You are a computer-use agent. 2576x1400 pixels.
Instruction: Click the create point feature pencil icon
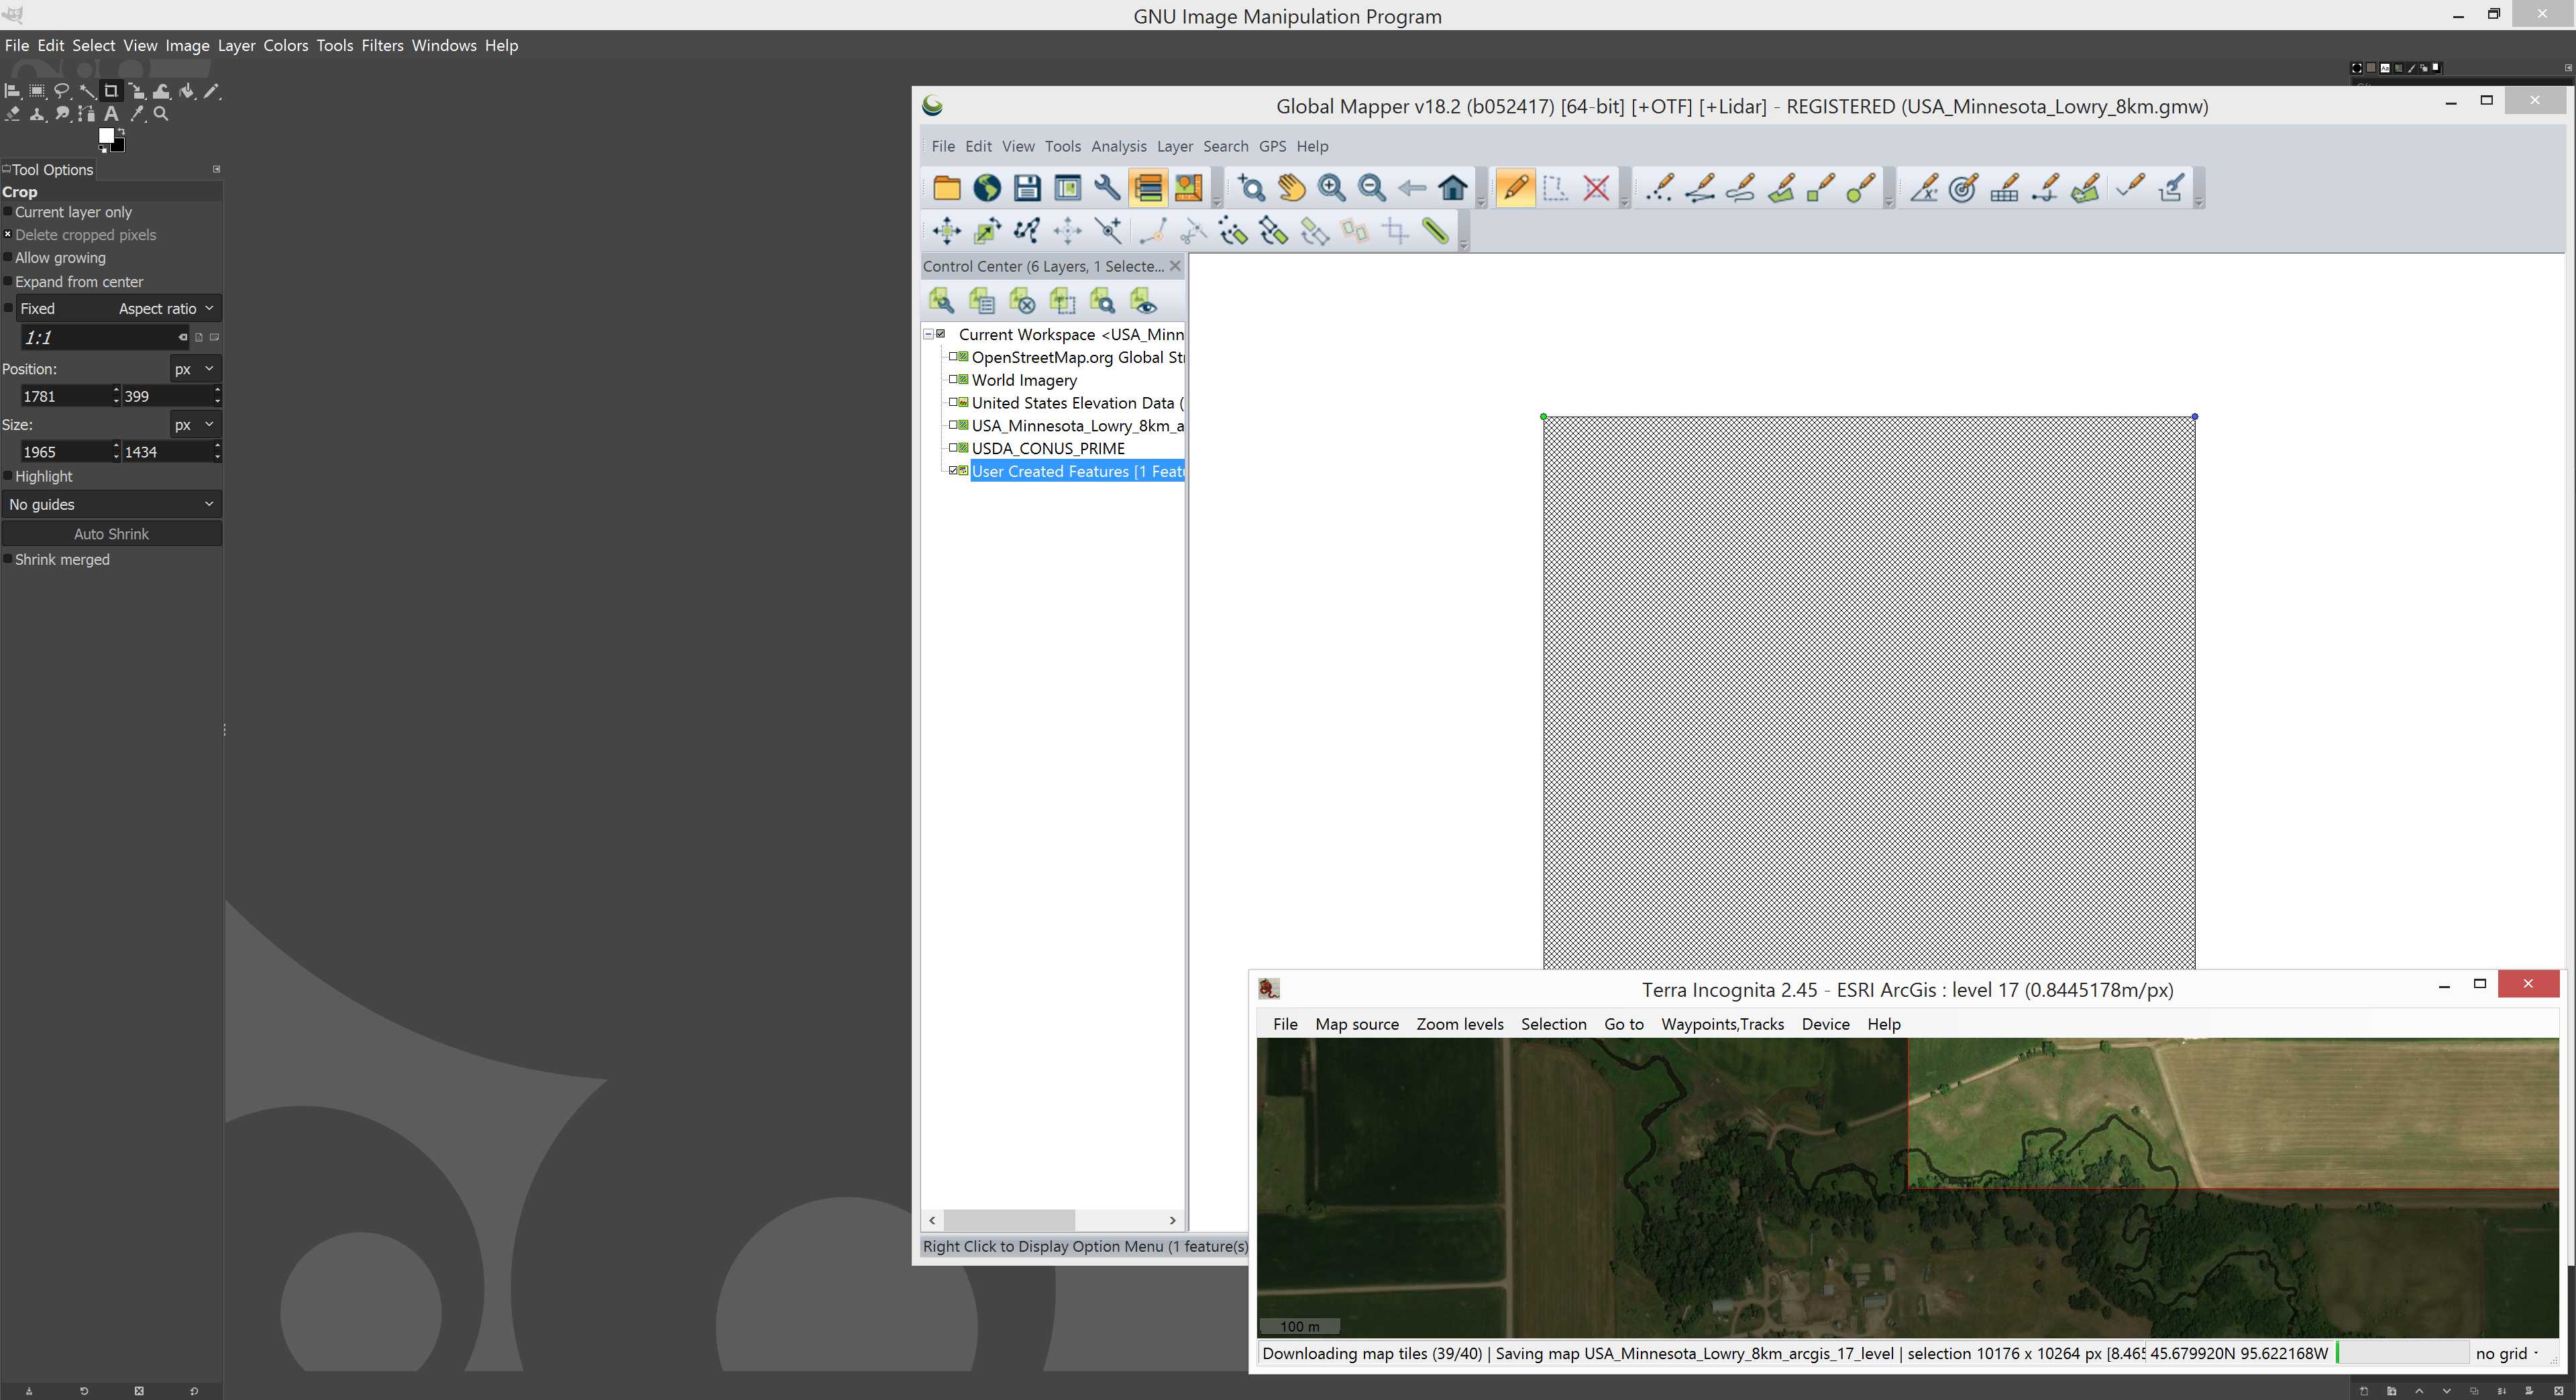tap(1659, 188)
